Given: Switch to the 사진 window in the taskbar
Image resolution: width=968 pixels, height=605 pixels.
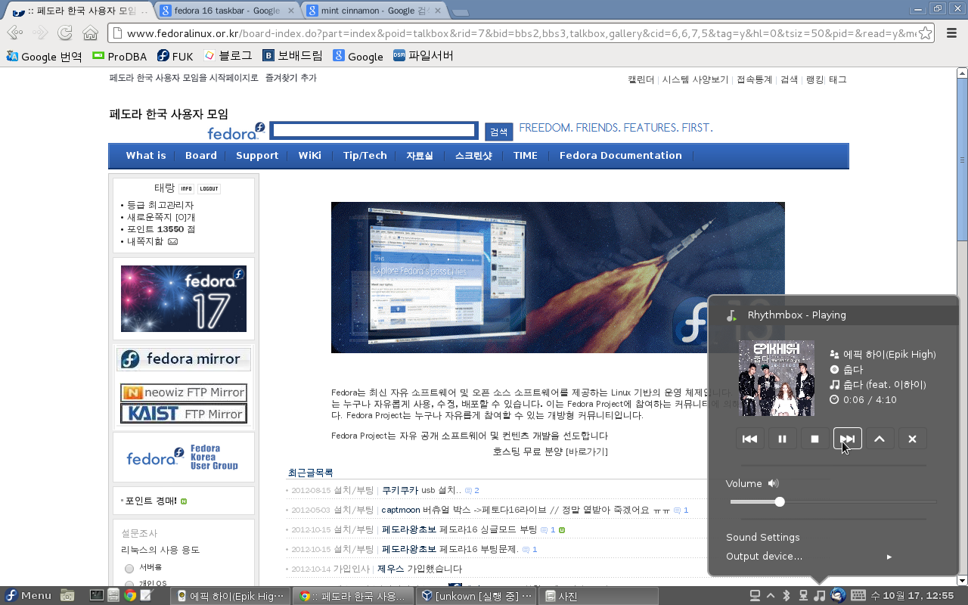Looking at the screenshot, I should point(599,596).
